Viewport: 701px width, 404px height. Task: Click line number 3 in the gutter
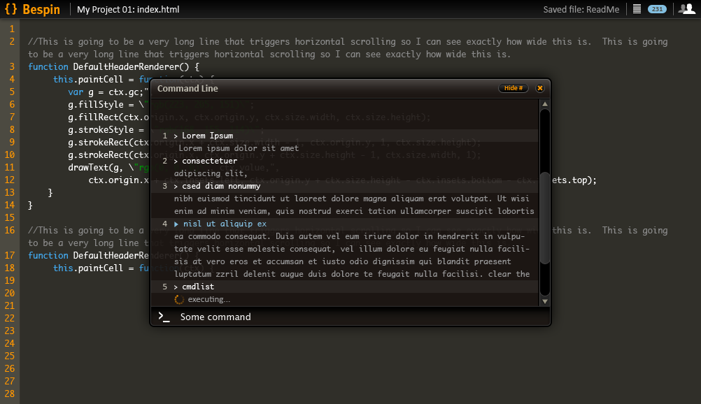(12, 66)
